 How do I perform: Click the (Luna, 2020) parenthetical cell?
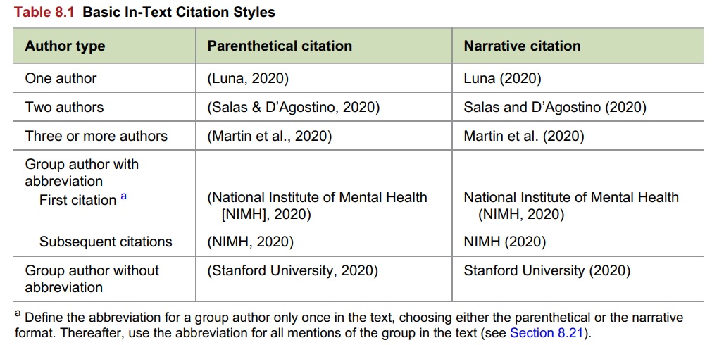pyautogui.click(x=248, y=79)
